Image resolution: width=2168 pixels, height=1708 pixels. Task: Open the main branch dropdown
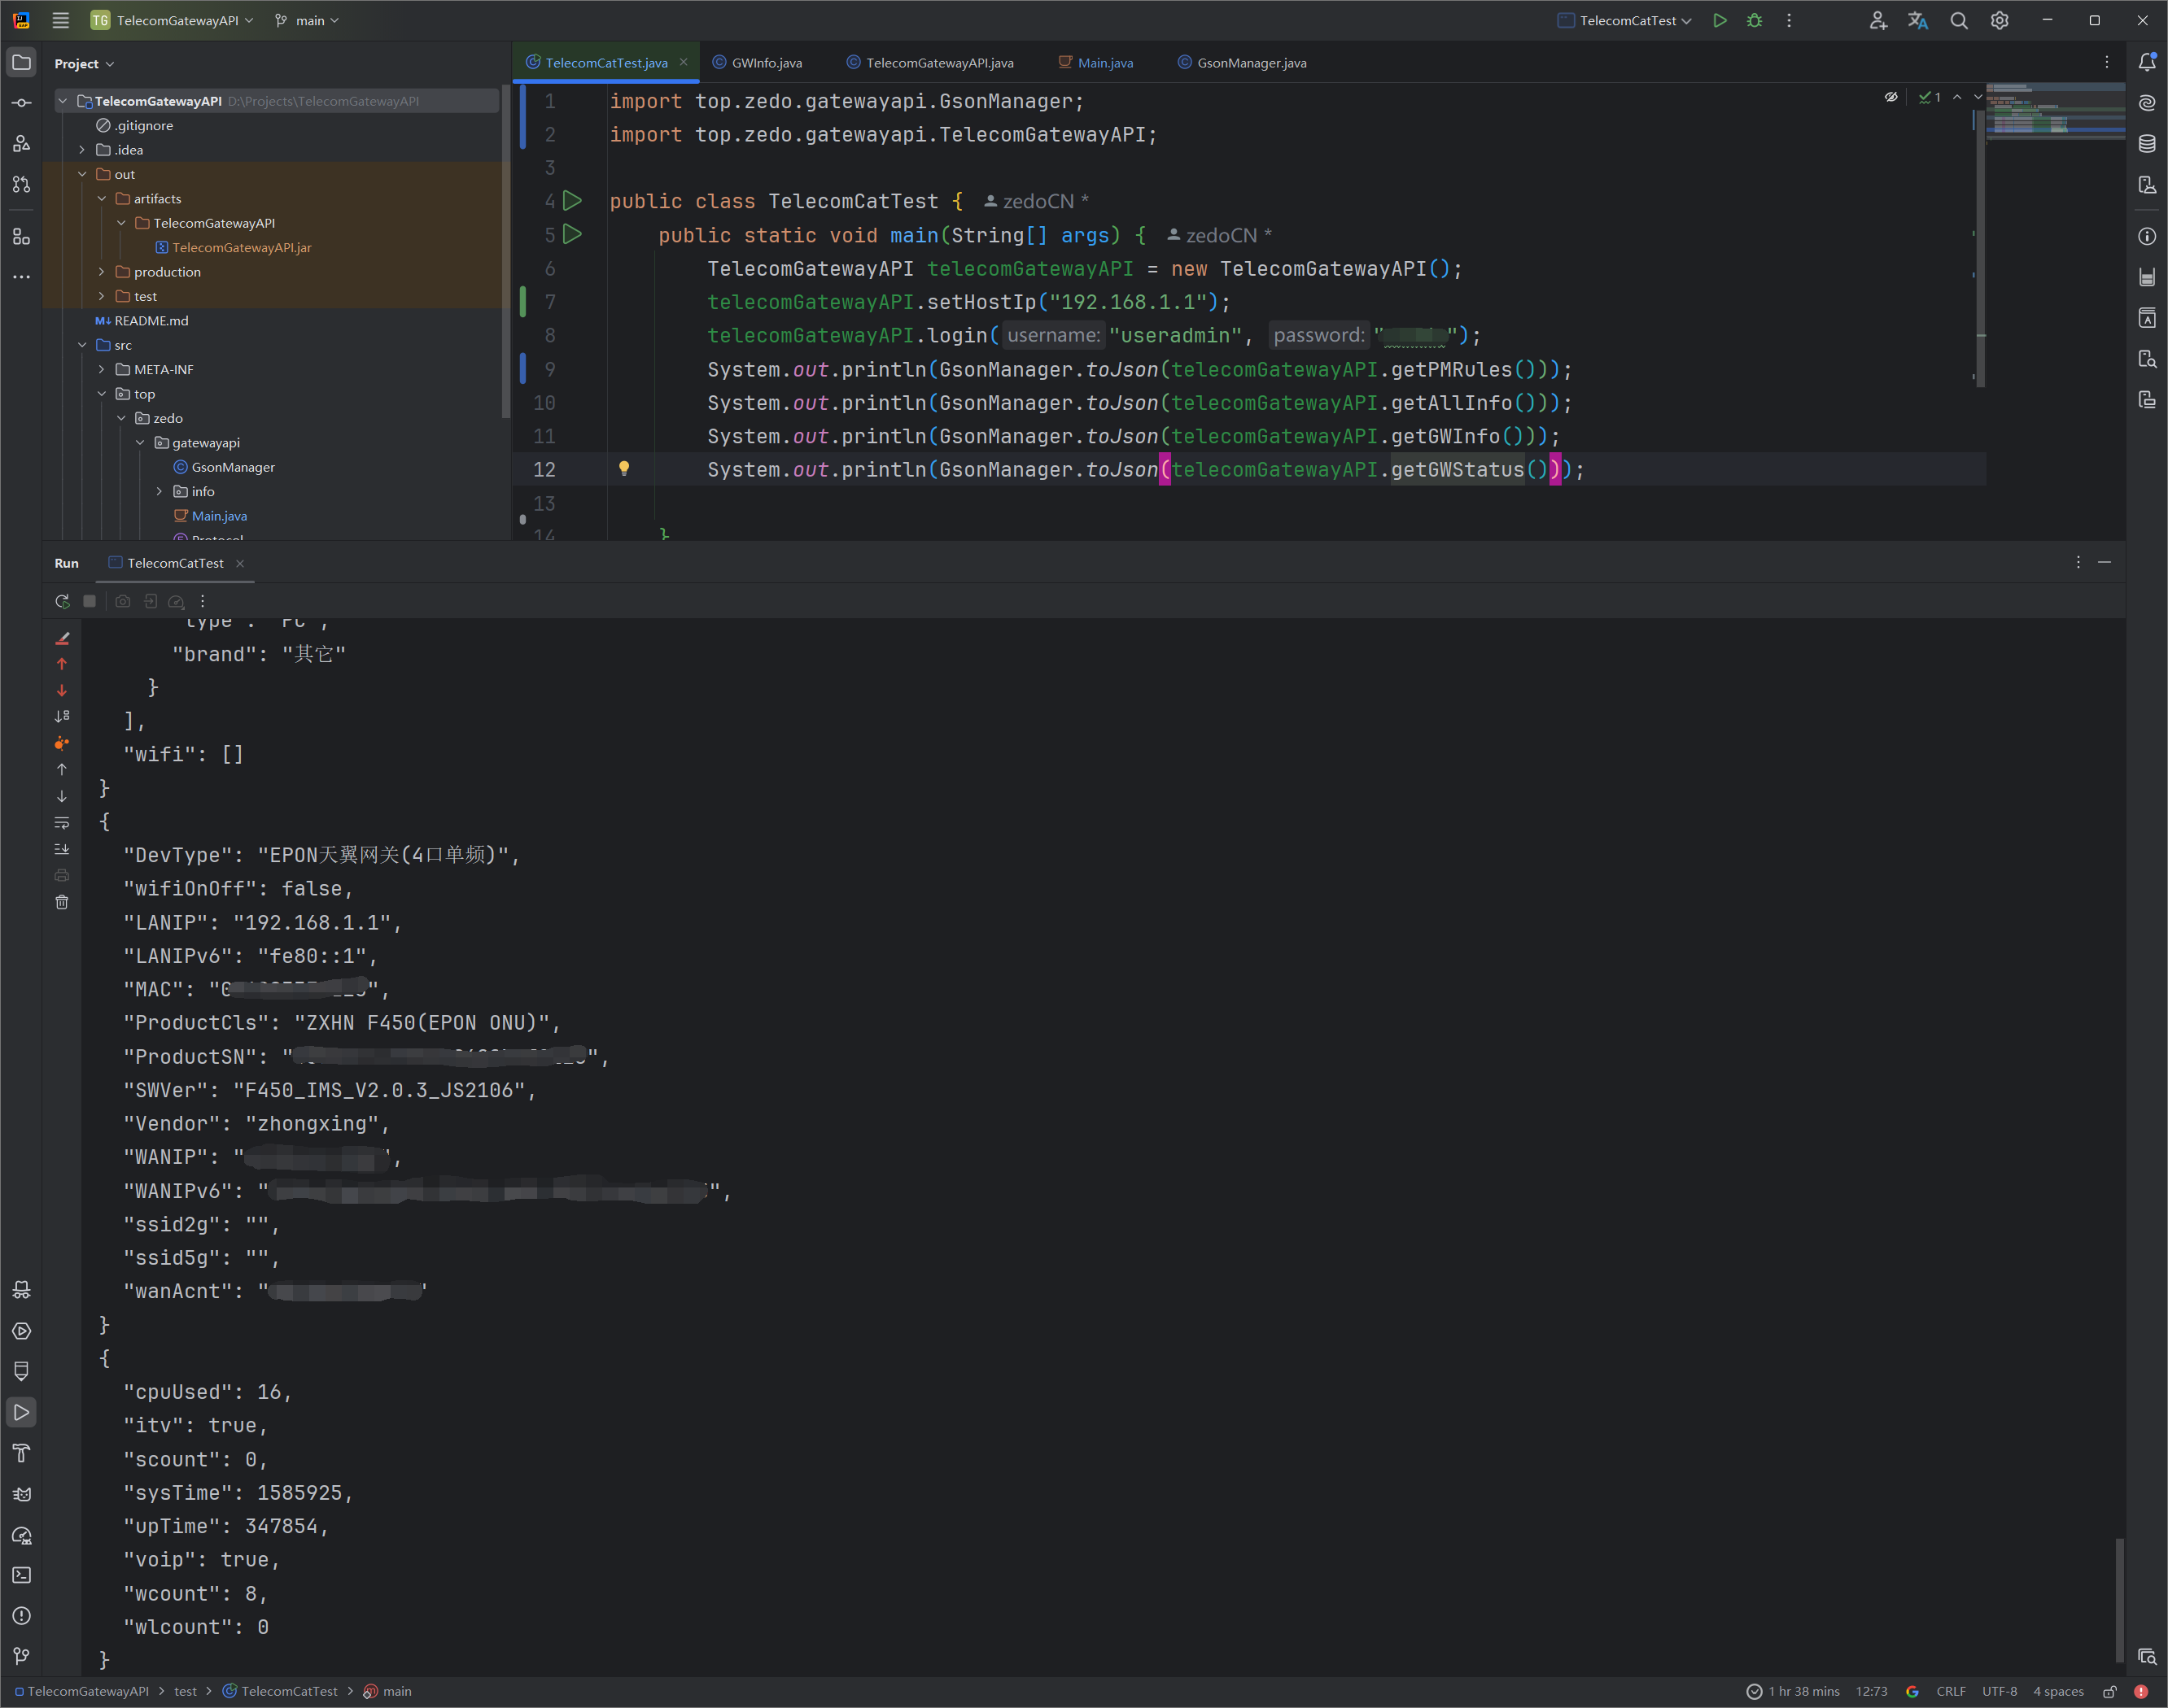point(308,20)
